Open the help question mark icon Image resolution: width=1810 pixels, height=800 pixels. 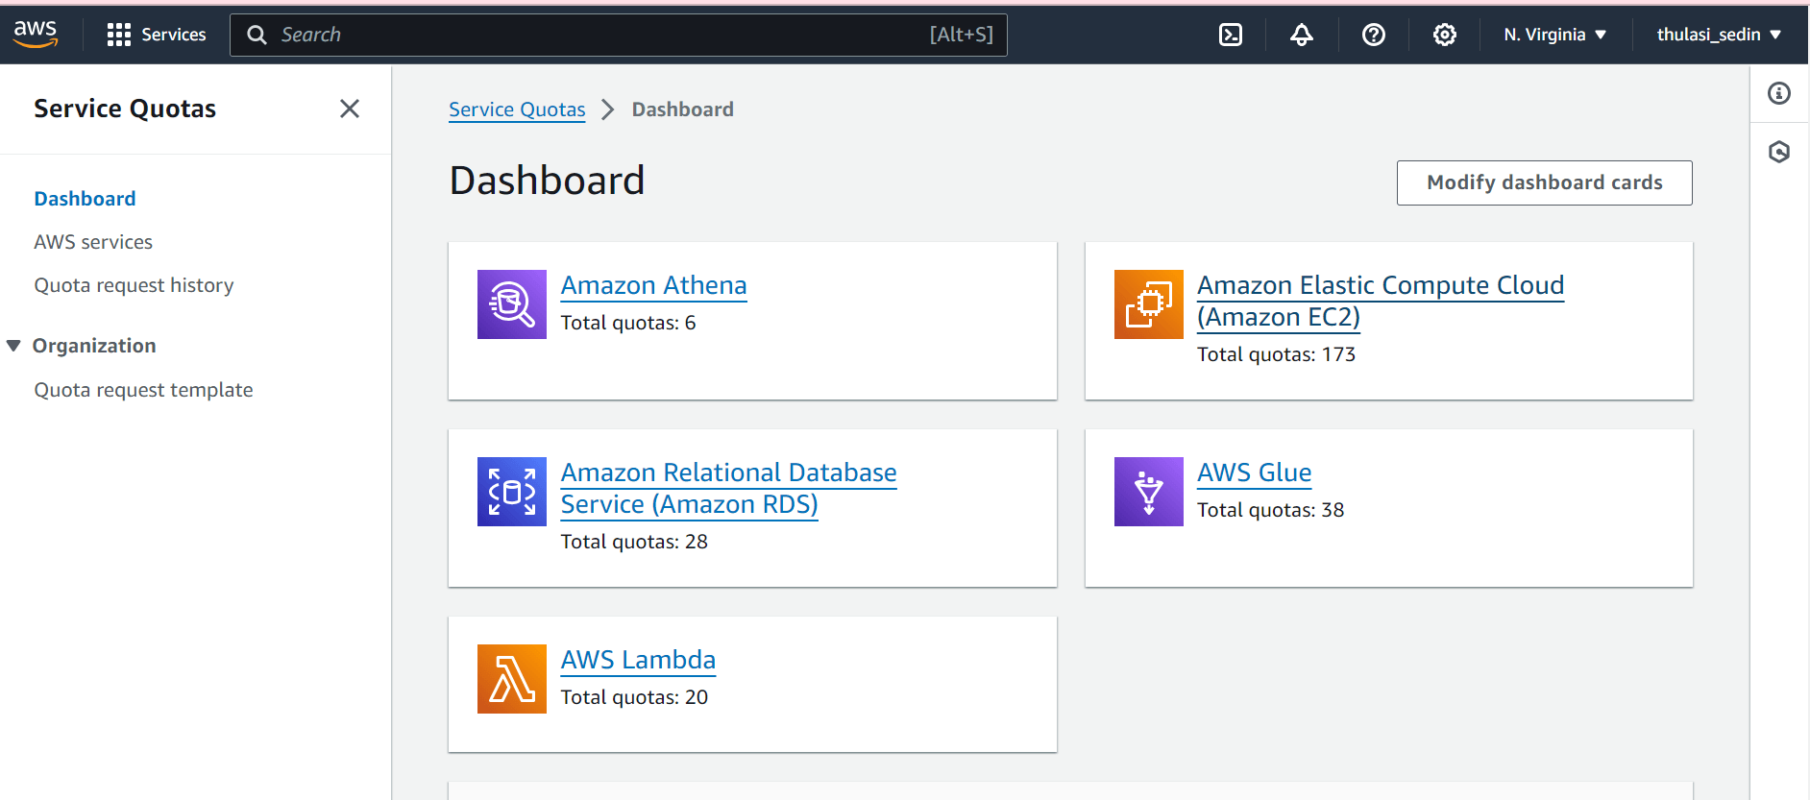[1373, 35]
